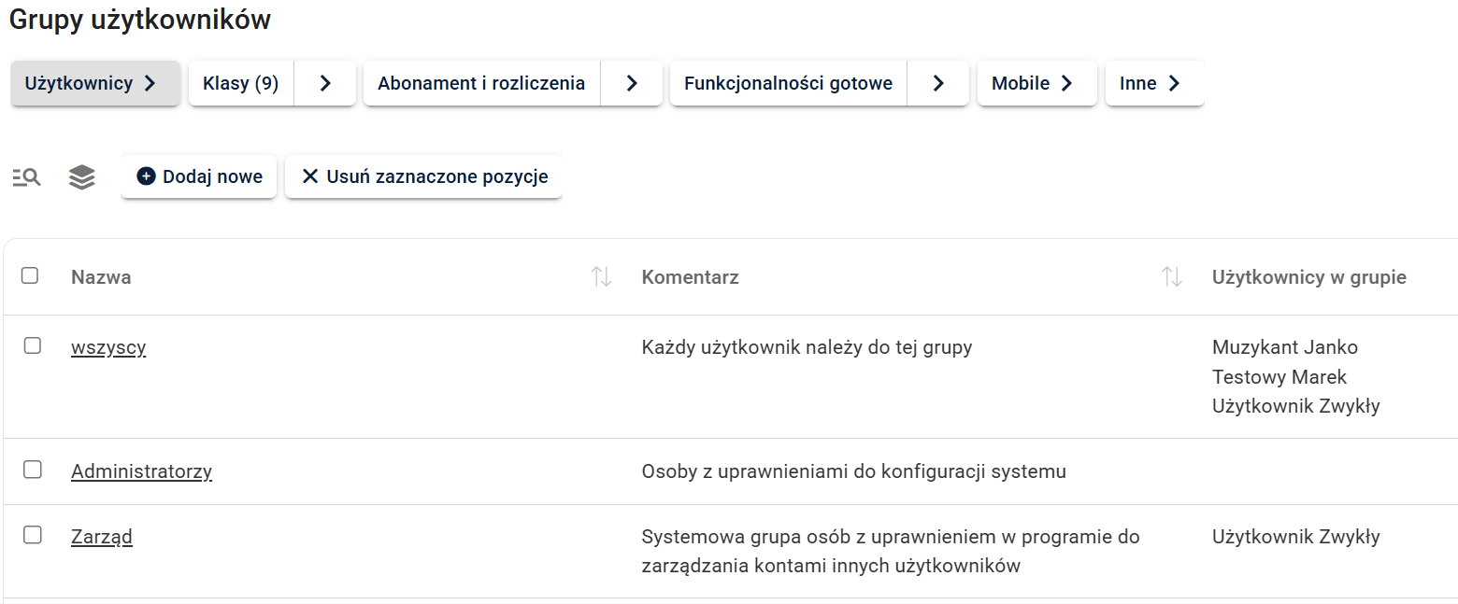
Task: Check the box for wszyscy group
Action: click(x=33, y=346)
